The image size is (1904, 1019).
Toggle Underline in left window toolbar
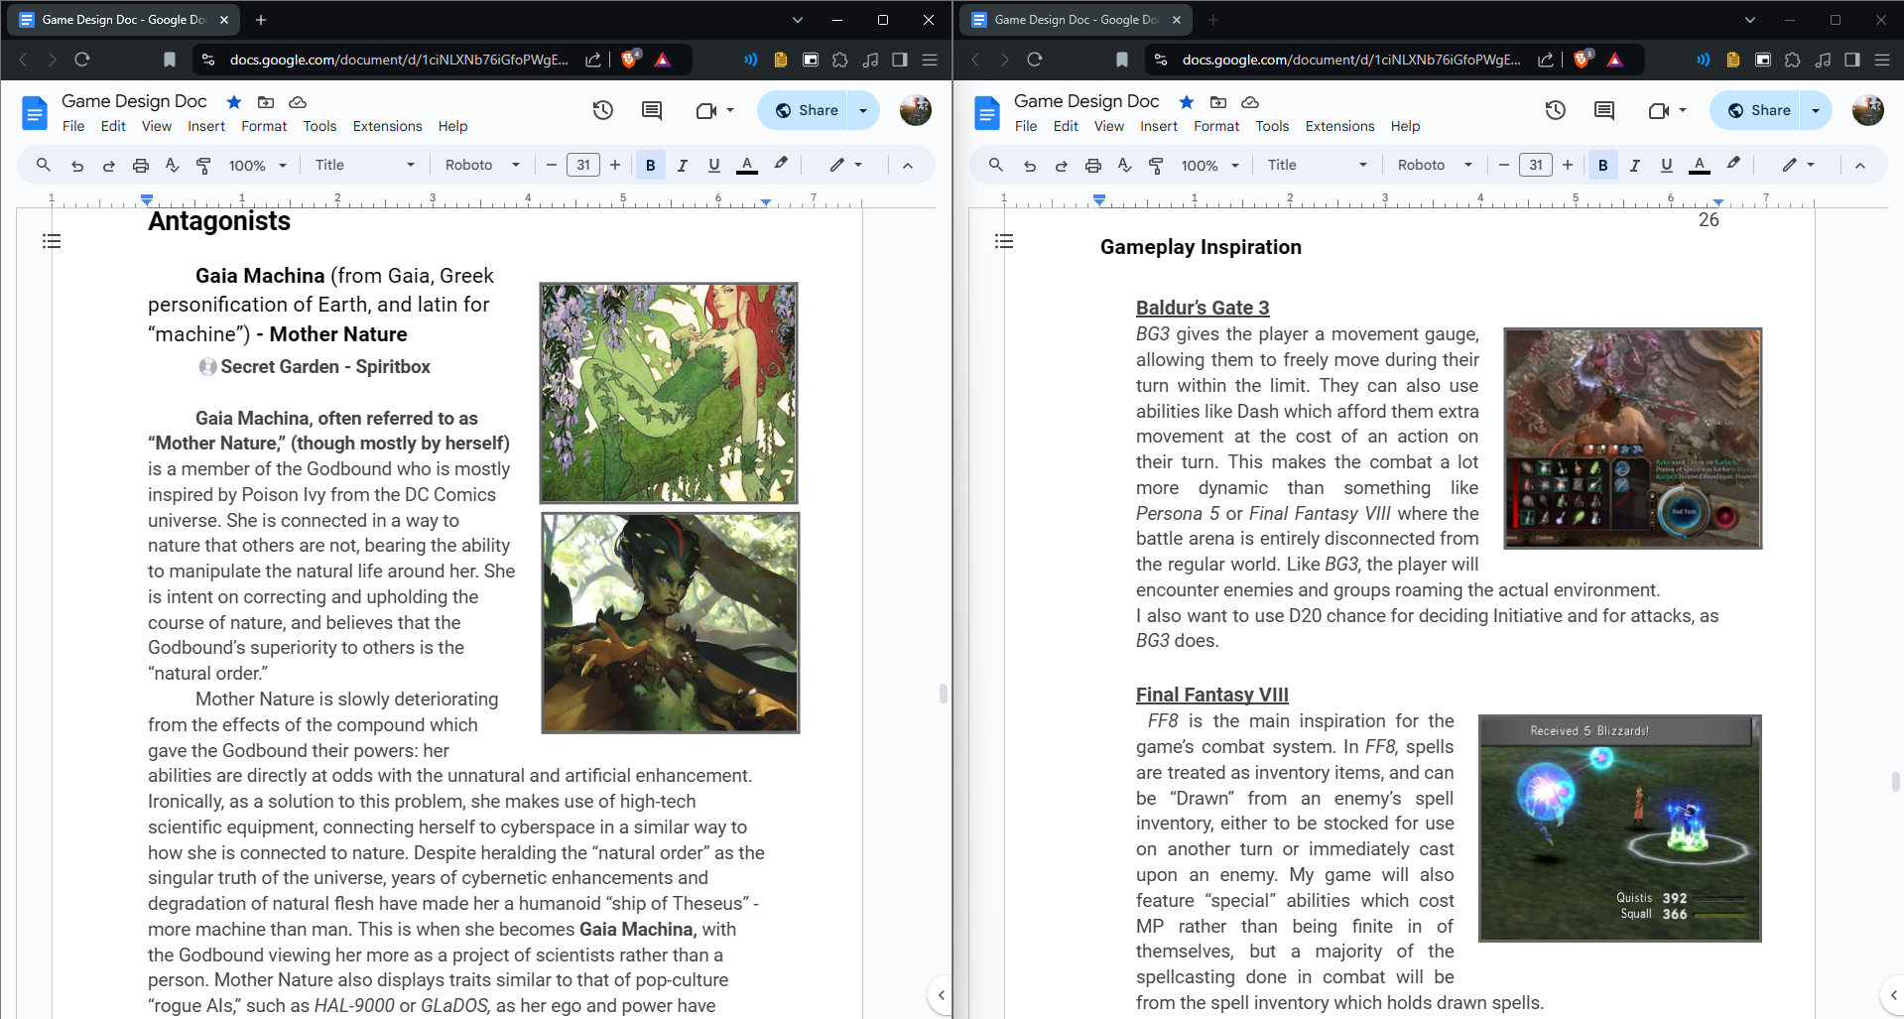coord(714,166)
